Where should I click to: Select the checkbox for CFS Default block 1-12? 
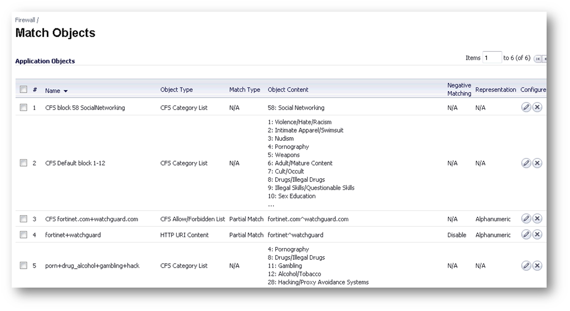tap(23, 163)
